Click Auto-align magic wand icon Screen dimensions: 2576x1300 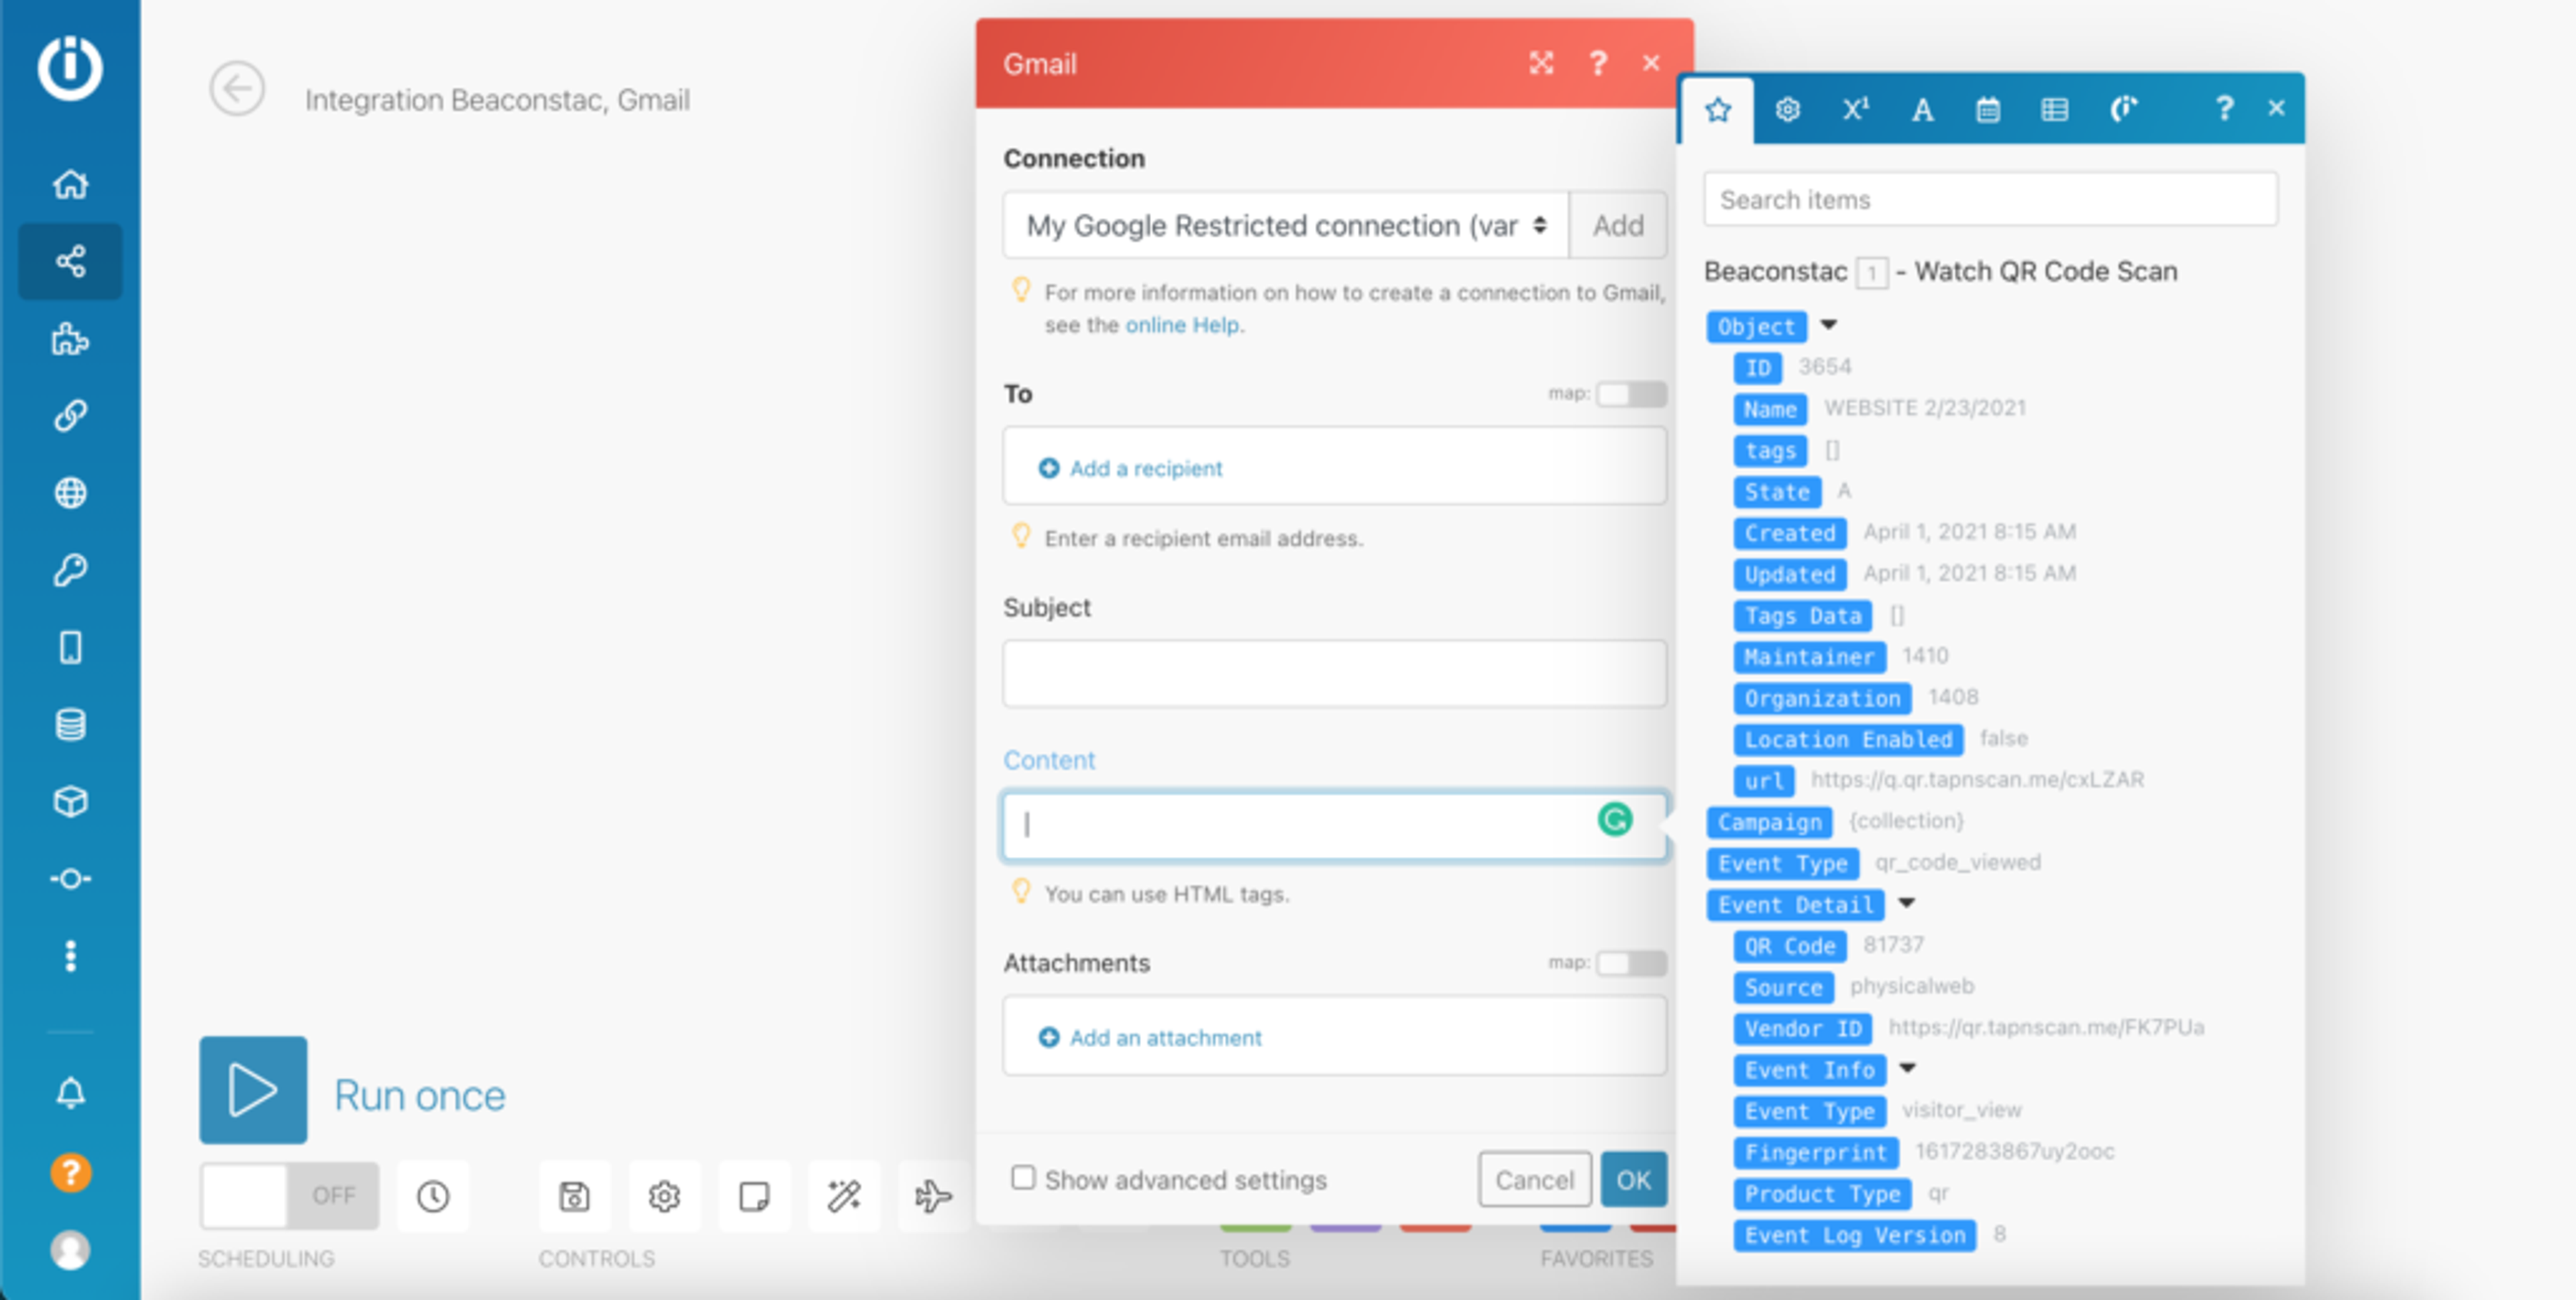pyautogui.click(x=844, y=1196)
